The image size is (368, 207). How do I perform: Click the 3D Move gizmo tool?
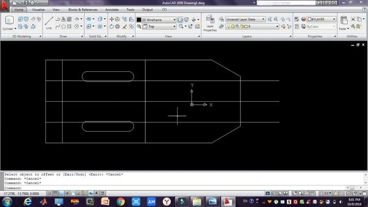[x=117, y=19]
